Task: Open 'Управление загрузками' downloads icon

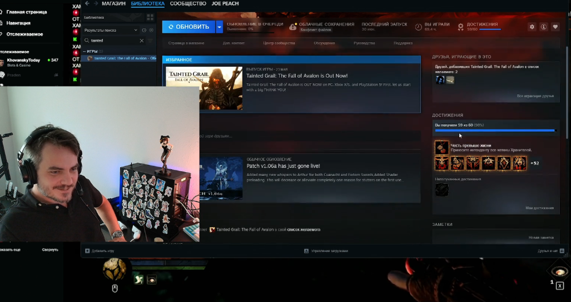Action: coord(306,251)
